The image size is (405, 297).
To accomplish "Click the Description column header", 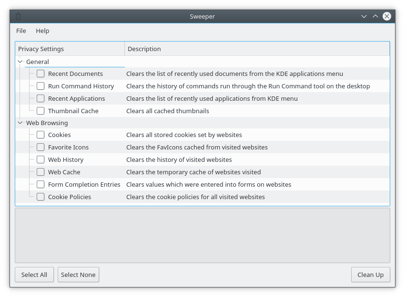I will 256,49.
